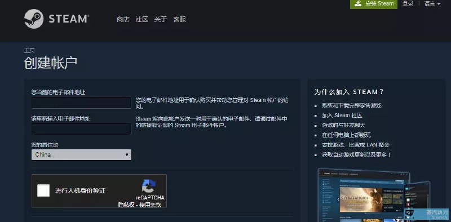Tick the 进行人机身份验证 checkbox
Viewport: 451px width, 222px height.
coord(43,190)
